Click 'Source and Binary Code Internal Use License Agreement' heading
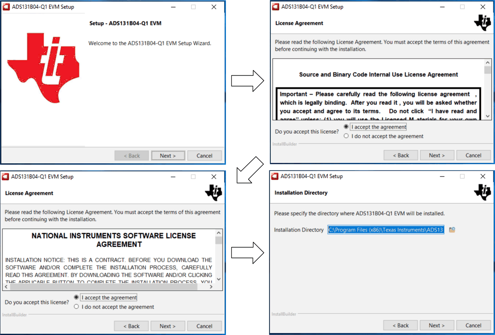This screenshot has height=335, width=495. click(378, 75)
